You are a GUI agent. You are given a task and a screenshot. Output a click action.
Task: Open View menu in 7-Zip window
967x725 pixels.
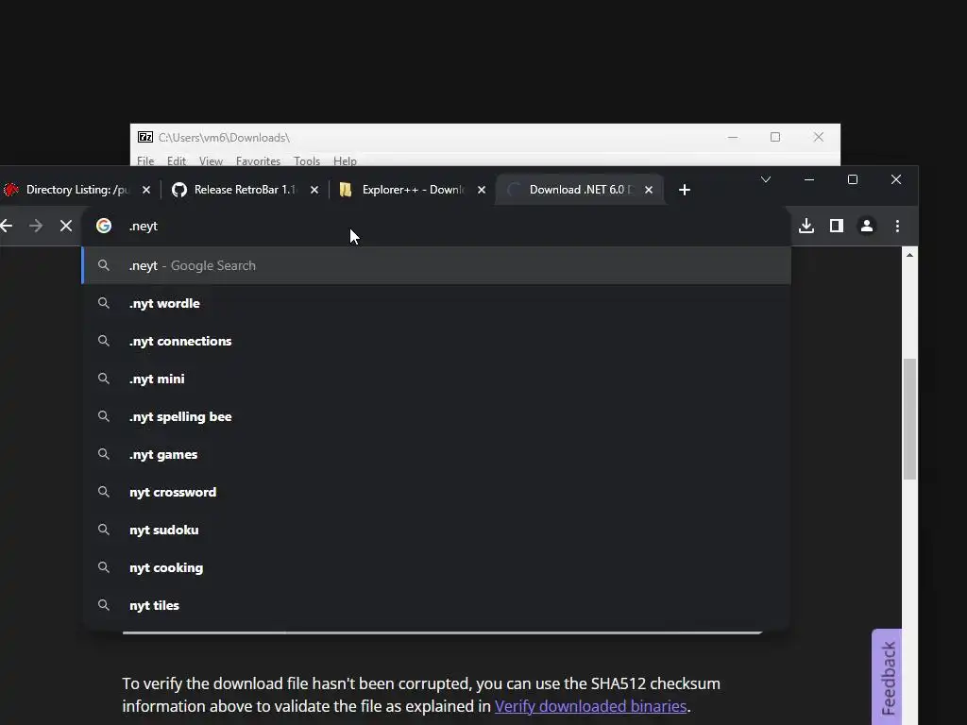[x=211, y=160]
